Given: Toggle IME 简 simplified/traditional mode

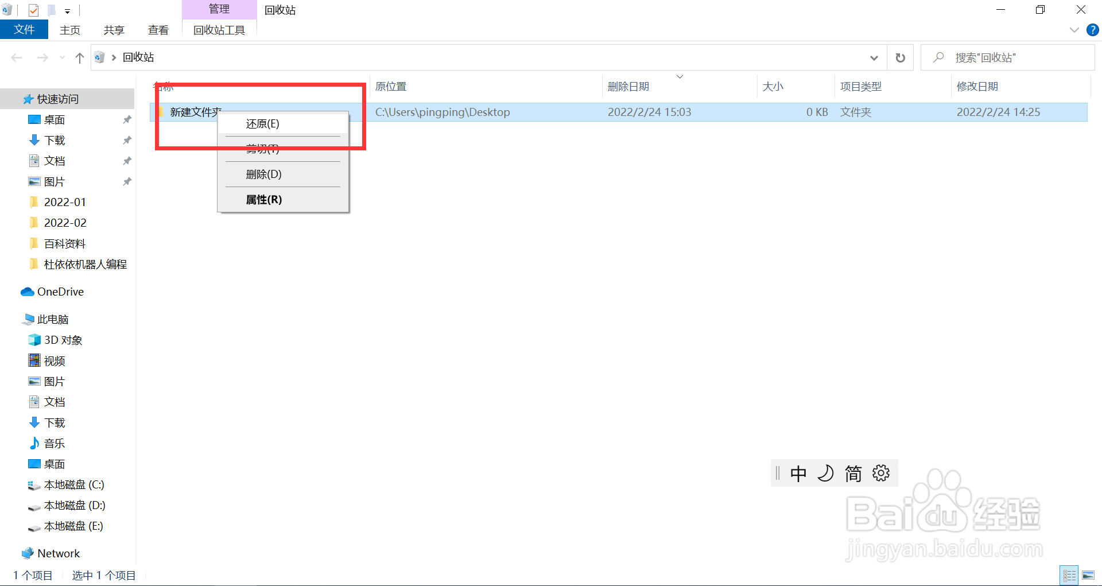Looking at the screenshot, I should click(853, 474).
